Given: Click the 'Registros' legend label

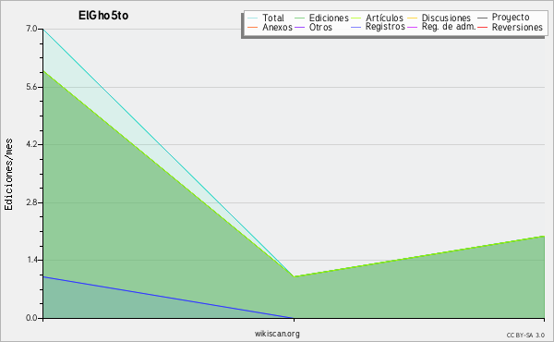Looking at the screenshot, I should (x=385, y=27).
